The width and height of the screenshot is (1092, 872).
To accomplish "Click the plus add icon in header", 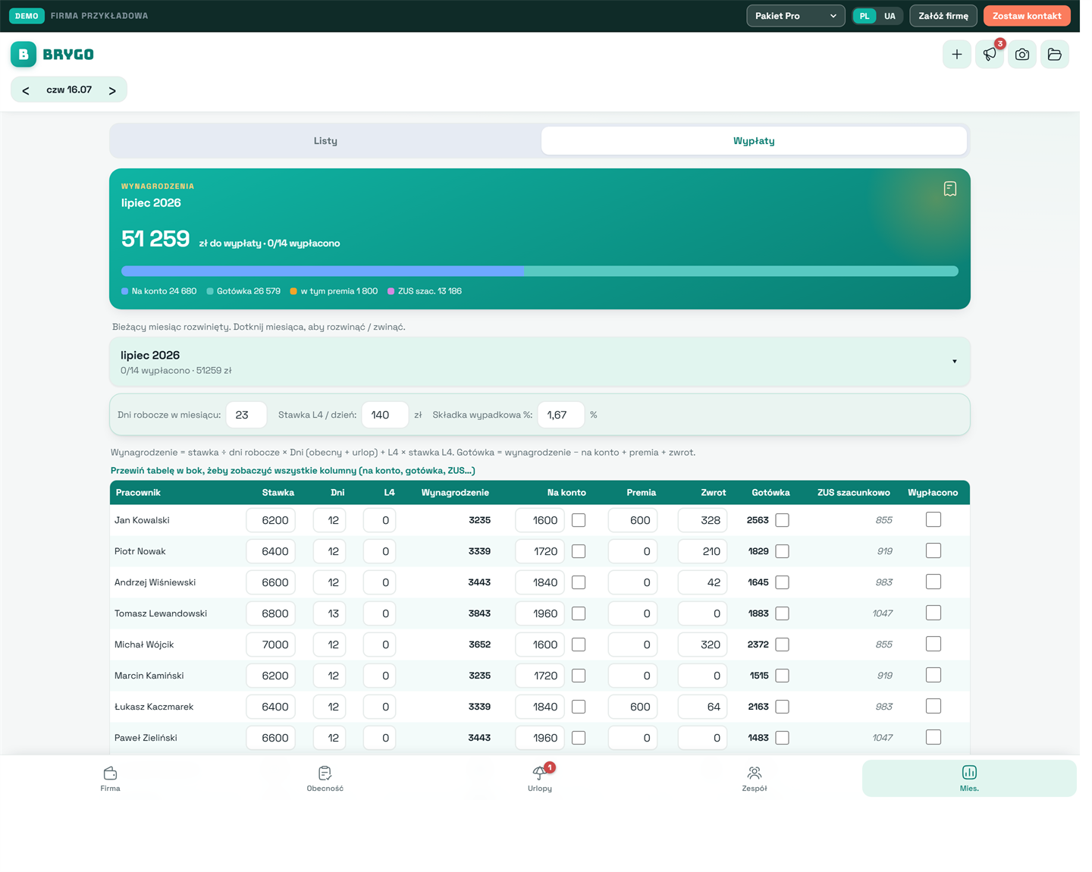I will tap(957, 55).
